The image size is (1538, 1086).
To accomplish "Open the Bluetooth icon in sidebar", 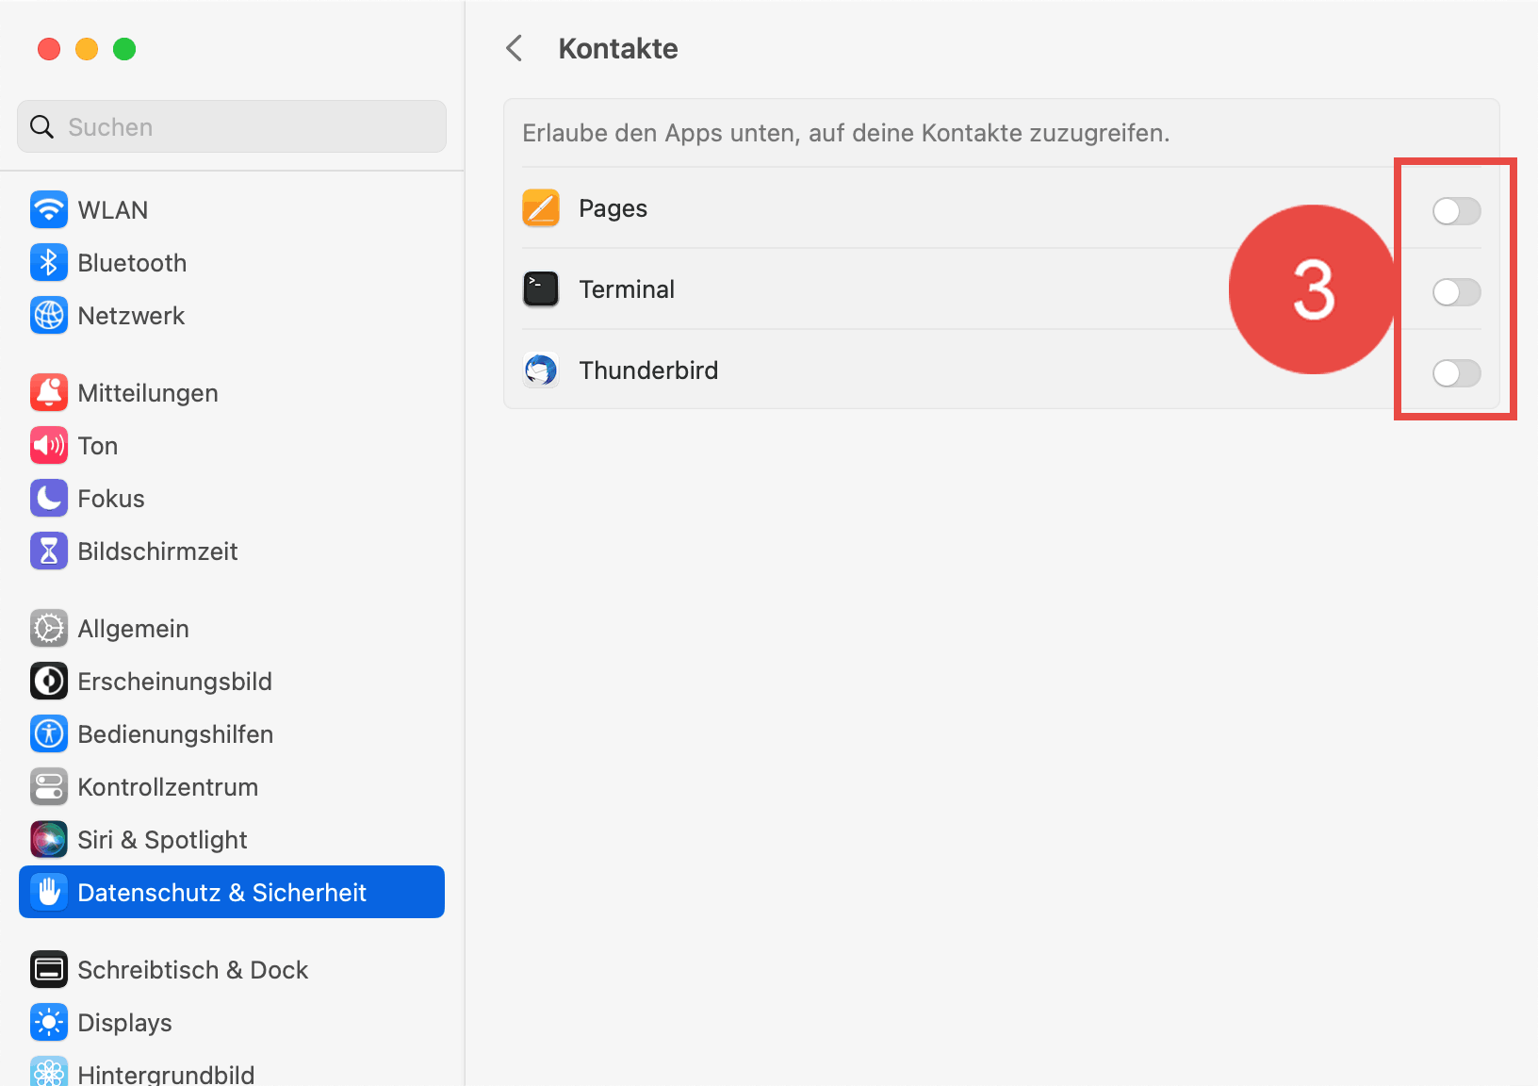I will (49, 262).
